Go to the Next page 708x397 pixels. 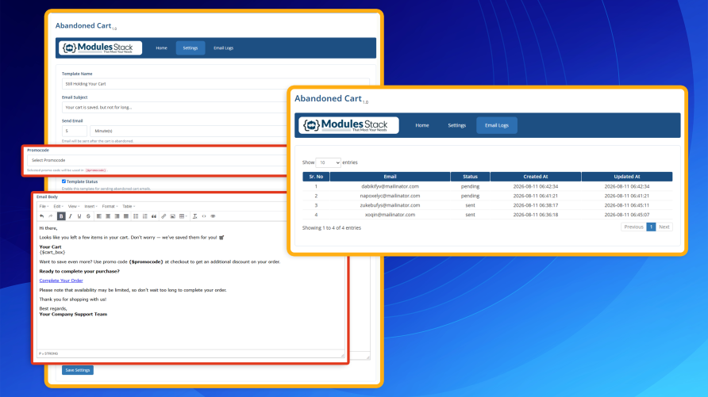click(664, 227)
